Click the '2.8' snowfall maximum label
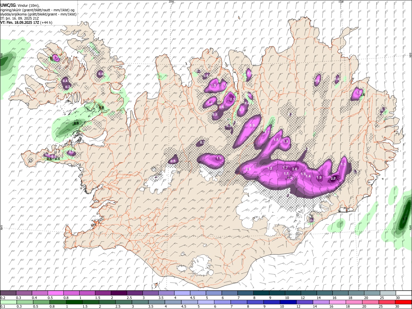The width and height of the screenshot is (412, 309). pos(333,178)
